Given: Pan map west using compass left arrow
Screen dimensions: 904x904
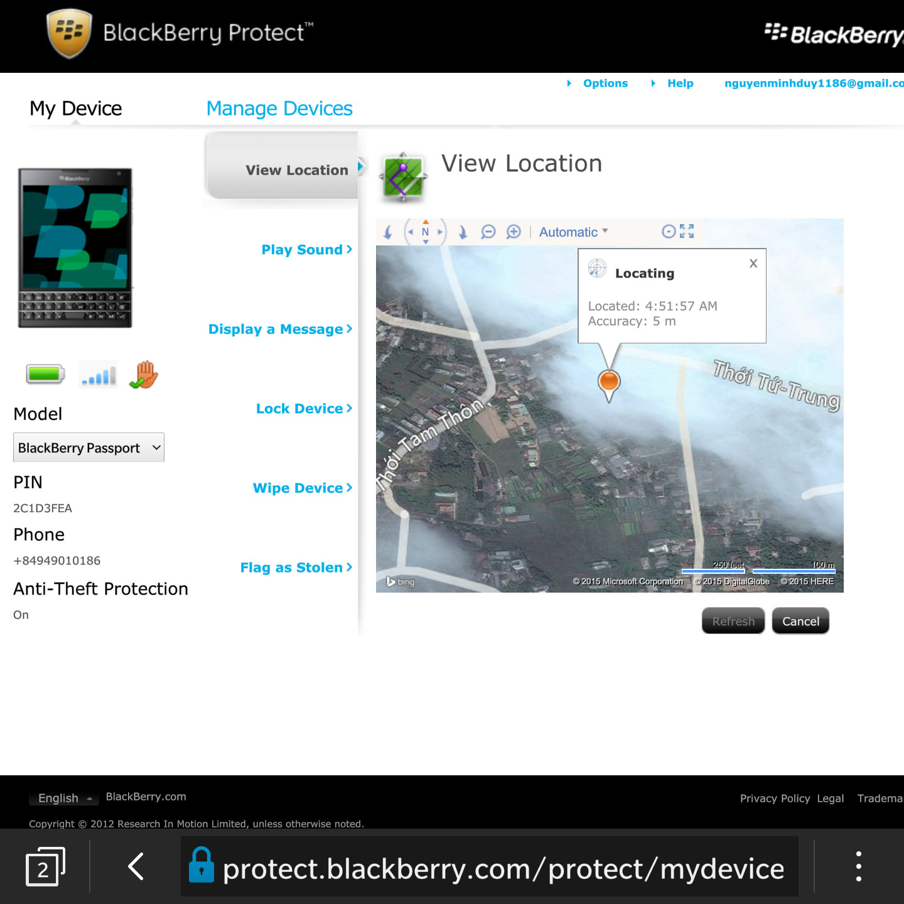Looking at the screenshot, I should click(411, 232).
